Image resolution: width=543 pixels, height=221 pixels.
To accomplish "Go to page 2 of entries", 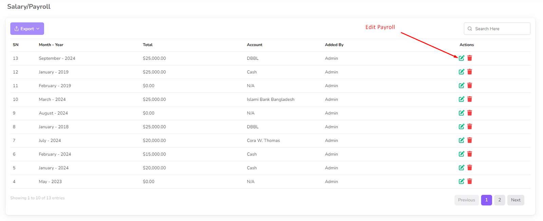I will pyautogui.click(x=499, y=200).
